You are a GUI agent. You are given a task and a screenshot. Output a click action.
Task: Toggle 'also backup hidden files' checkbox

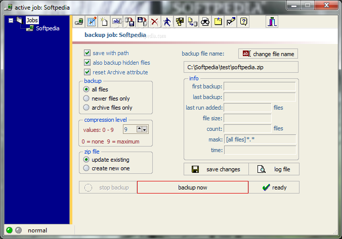coord(87,63)
